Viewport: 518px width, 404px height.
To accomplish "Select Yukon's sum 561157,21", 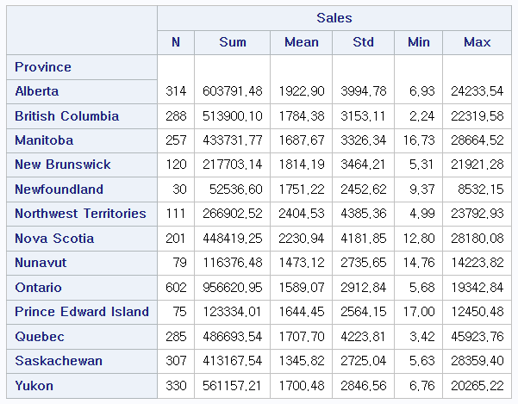I will point(232,386).
